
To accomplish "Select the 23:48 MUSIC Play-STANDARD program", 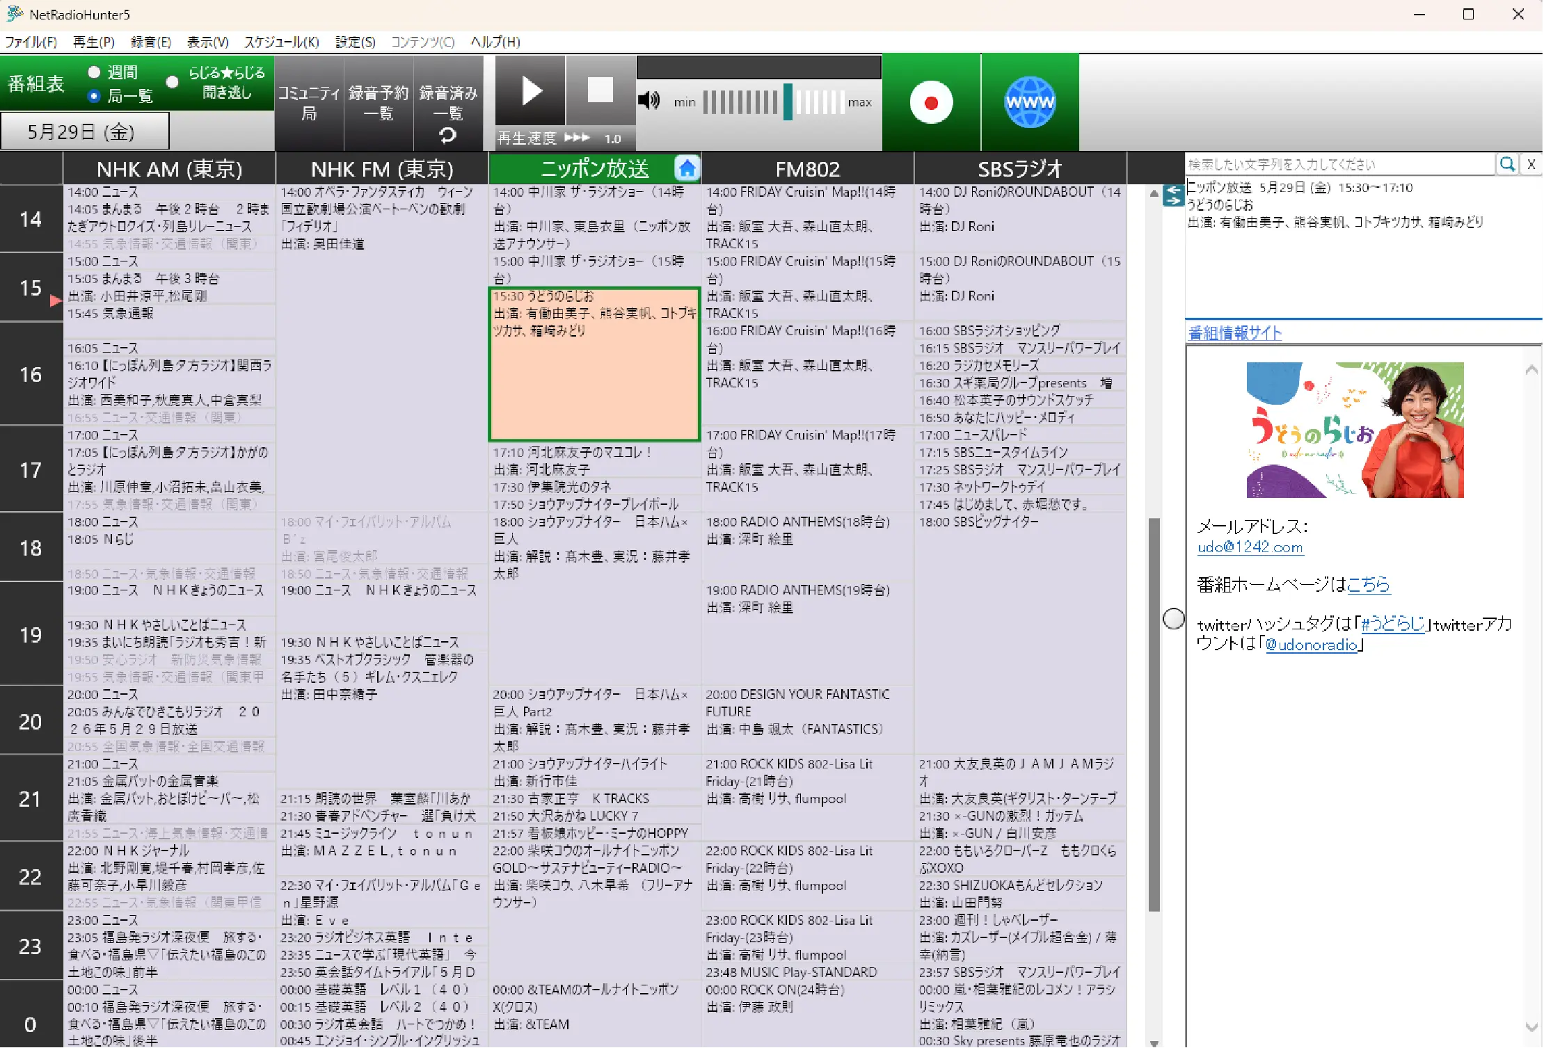I will 807,972.
